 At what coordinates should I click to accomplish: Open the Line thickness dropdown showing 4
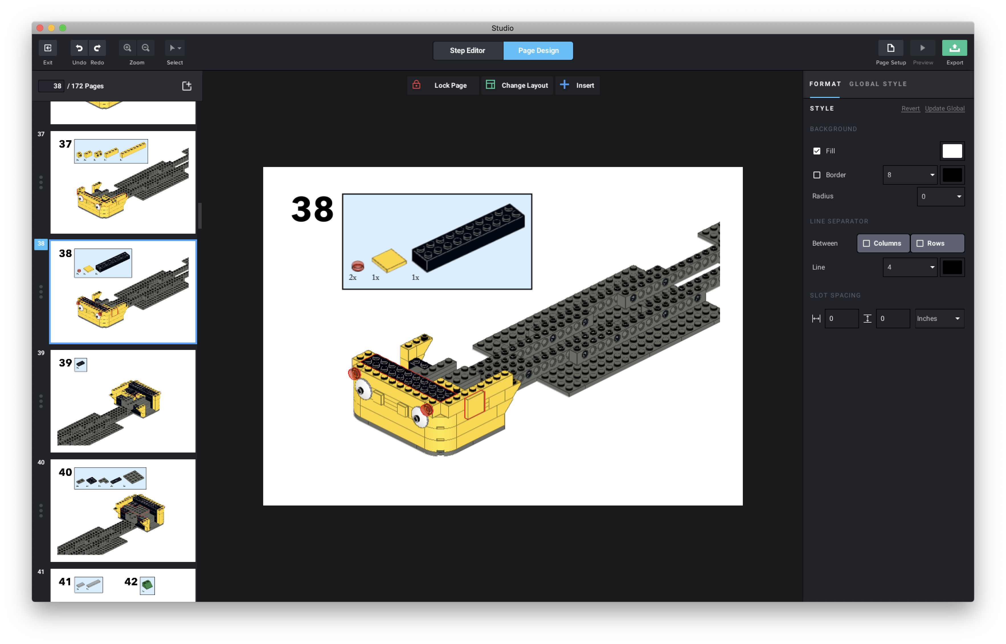[910, 267]
